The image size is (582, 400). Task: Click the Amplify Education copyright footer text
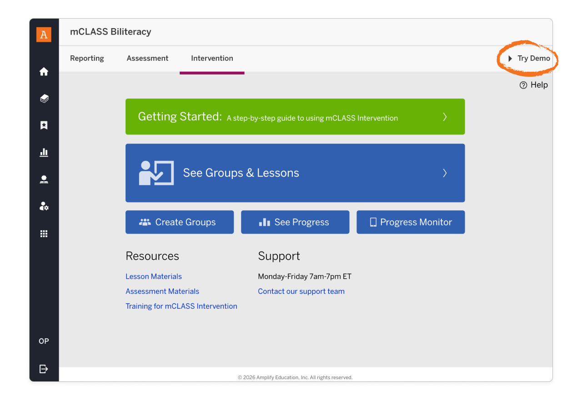295,377
